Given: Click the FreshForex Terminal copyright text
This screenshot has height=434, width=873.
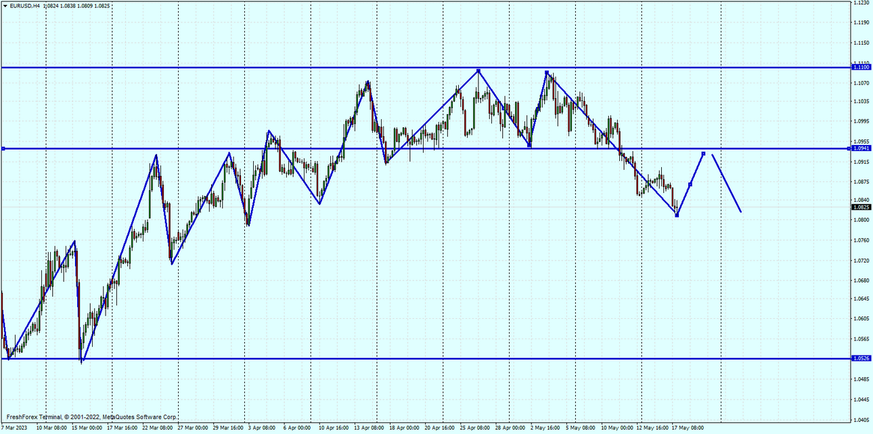Looking at the screenshot, I should 91,417.
